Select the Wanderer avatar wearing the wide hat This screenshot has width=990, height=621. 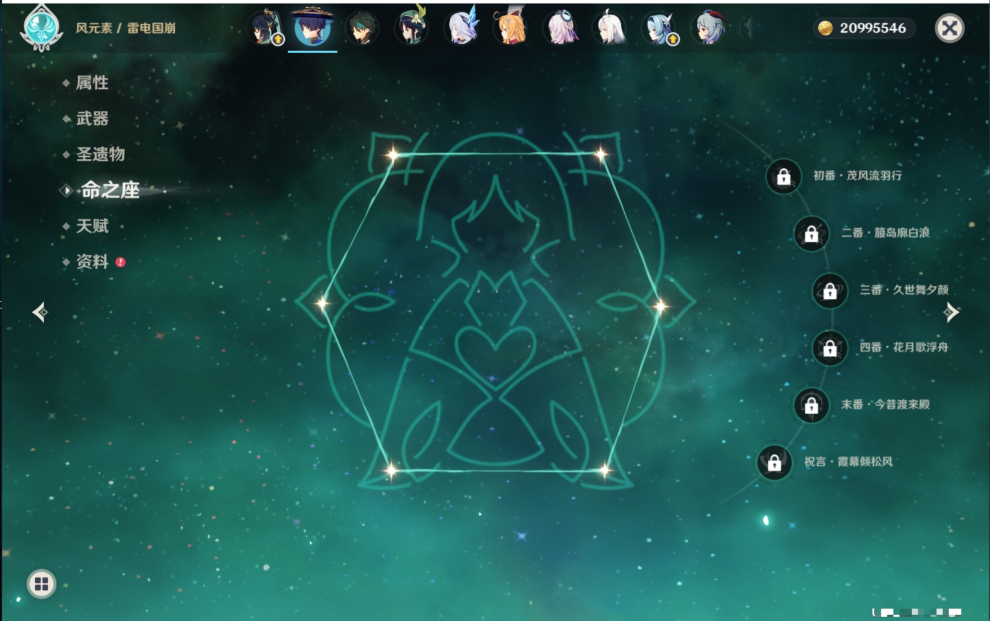tap(313, 28)
